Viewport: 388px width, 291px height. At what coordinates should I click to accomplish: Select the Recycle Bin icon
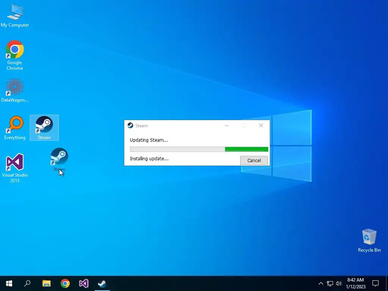[x=369, y=241]
